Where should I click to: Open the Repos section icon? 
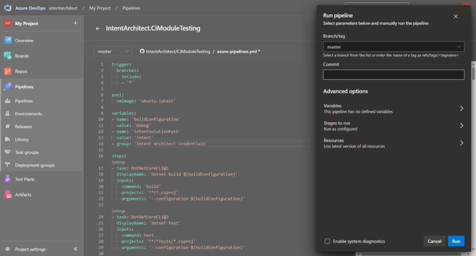coord(8,71)
